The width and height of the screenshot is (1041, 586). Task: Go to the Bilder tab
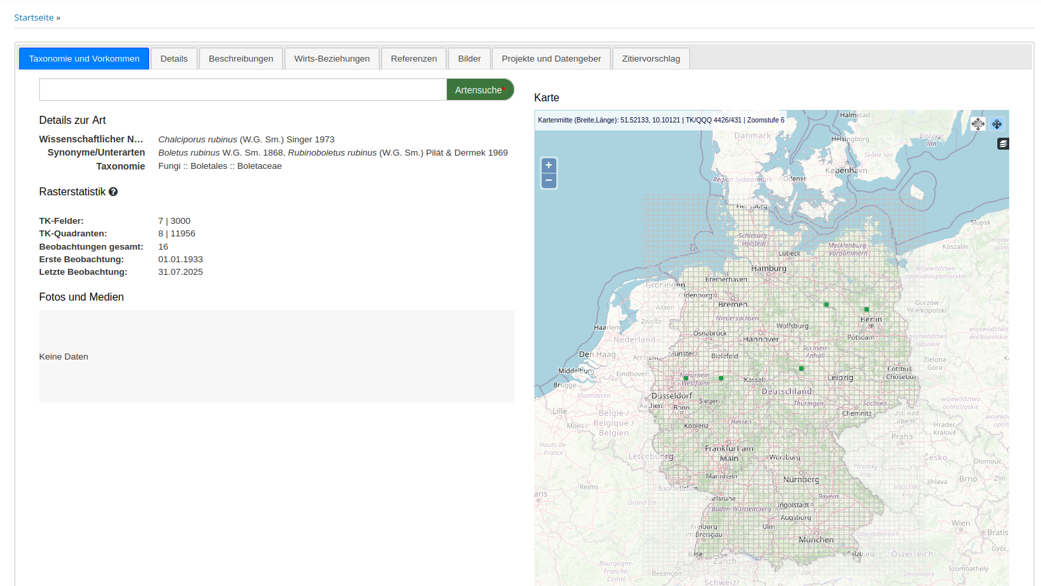coord(469,59)
